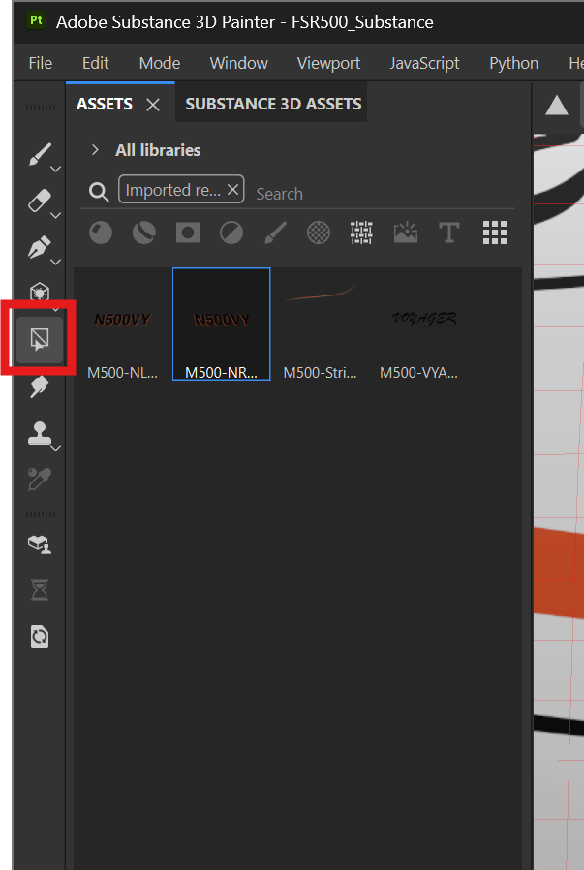Open the Python menu
Viewport: 584px width, 870px height.
click(x=513, y=63)
